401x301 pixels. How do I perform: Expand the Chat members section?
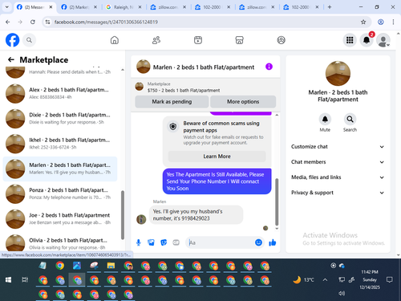pyautogui.click(x=338, y=162)
